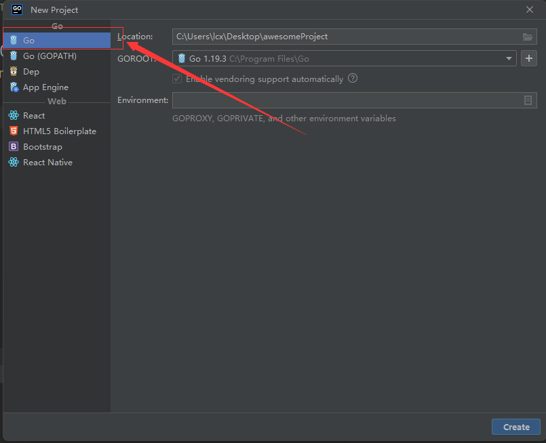
Task: Add a new GOROOT SDK with plus button
Action: (x=528, y=58)
